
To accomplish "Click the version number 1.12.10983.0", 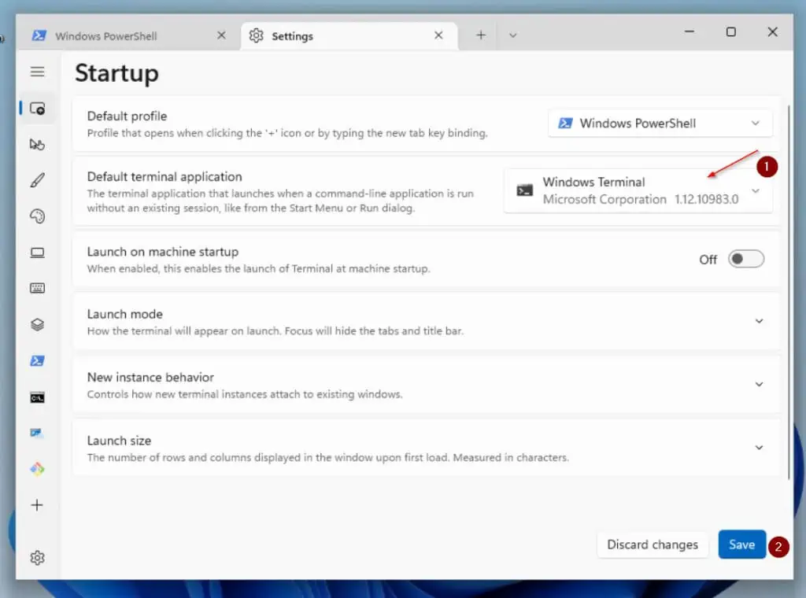I will pyautogui.click(x=706, y=199).
